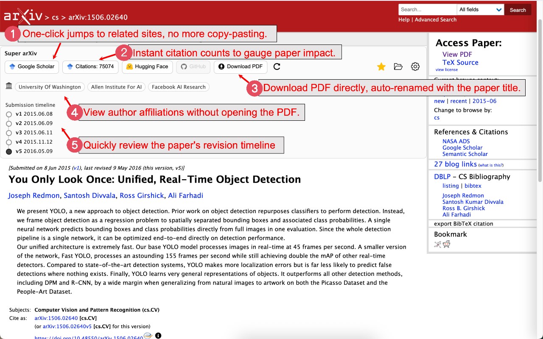
Task: Click the recent browse link
Action: click(x=459, y=101)
